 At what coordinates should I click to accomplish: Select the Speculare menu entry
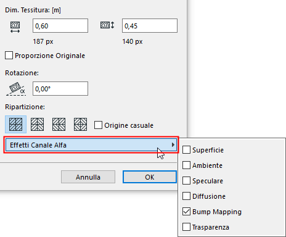coord(208,181)
